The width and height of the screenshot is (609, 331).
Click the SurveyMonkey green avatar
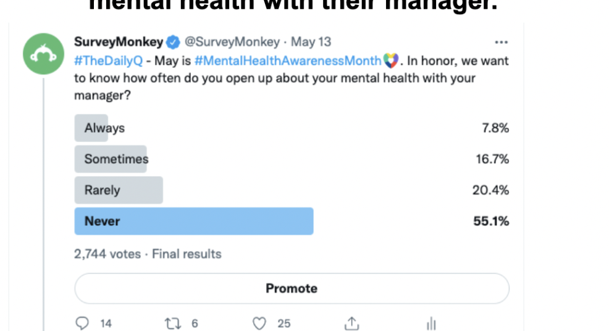click(x=43, y=54)
